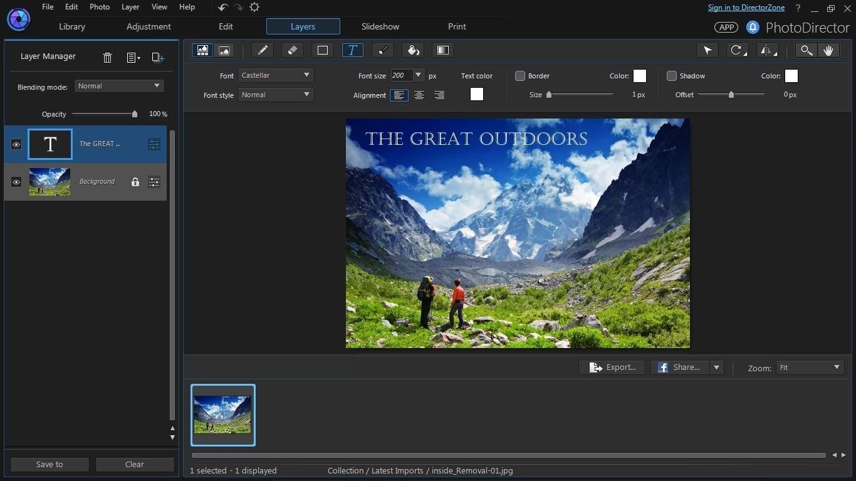This screenshot has width=856, height=481.
Task: Activate the Hand pan tool
Action: [829, 50]
